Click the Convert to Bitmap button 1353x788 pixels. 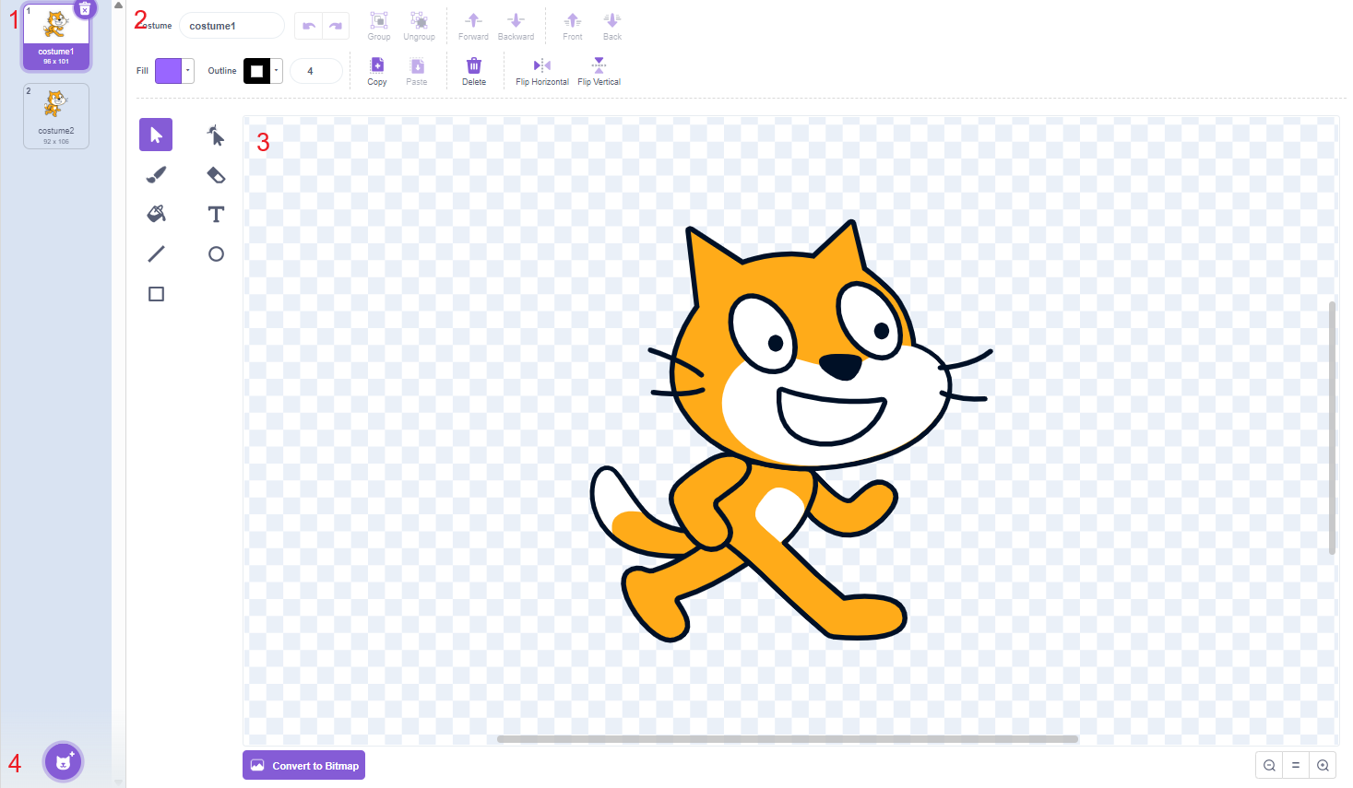[304, 765]
